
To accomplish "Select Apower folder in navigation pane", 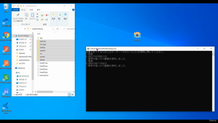I will (22, 53).
